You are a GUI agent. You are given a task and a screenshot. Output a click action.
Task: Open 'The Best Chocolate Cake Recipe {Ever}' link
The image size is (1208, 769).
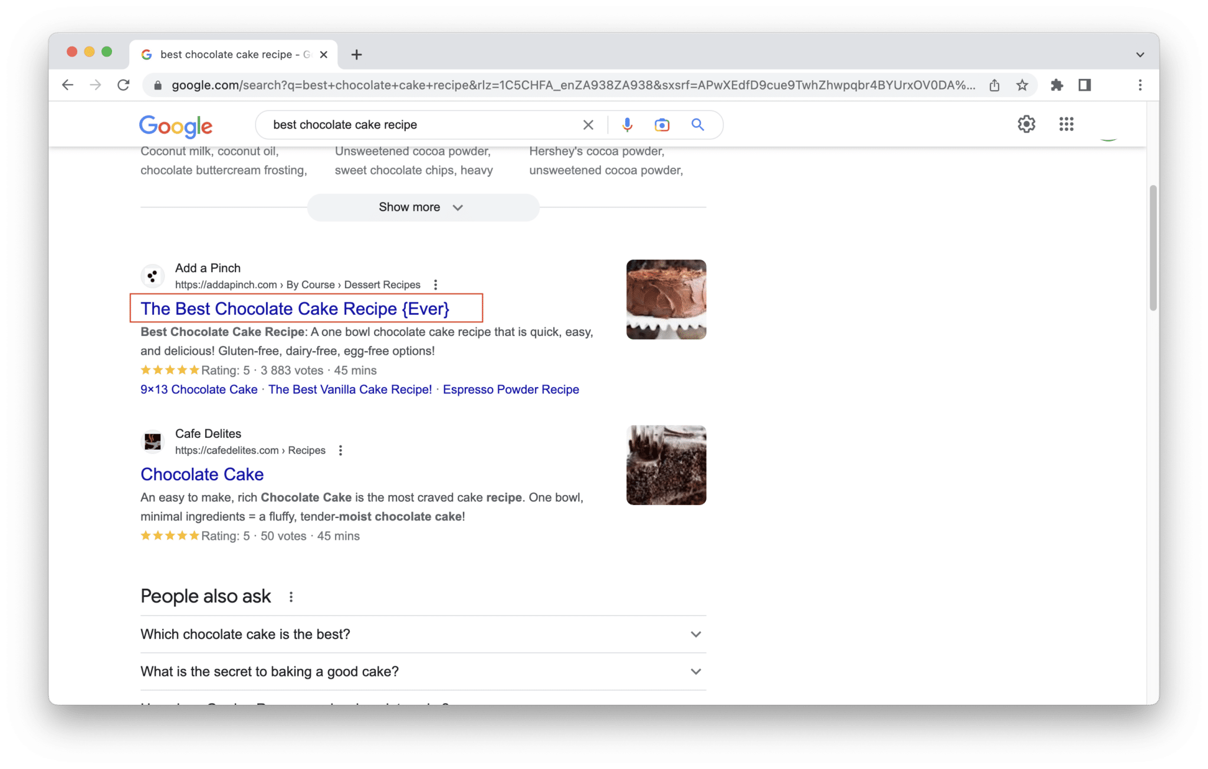(x=294, y=308)
